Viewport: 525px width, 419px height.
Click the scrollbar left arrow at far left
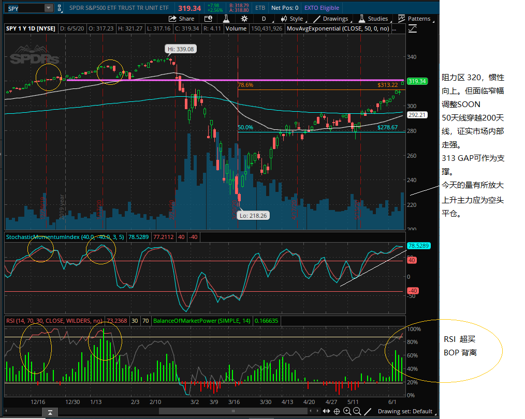(6, 411)
